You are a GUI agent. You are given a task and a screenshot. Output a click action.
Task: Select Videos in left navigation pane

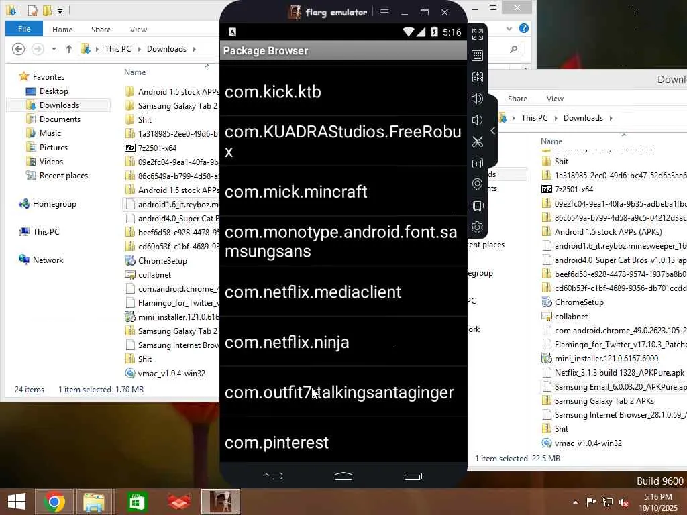point(51,161)
